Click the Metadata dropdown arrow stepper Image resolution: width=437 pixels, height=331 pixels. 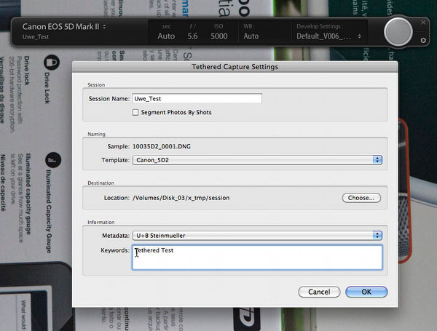coord(377,235)
